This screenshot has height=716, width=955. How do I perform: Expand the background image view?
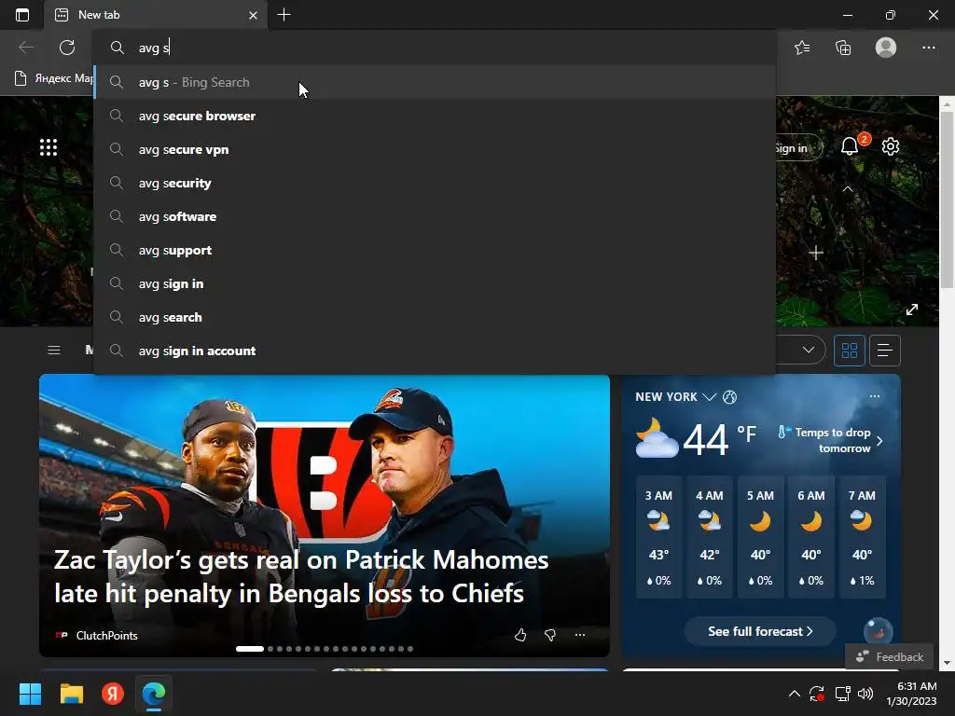[912, 310]
